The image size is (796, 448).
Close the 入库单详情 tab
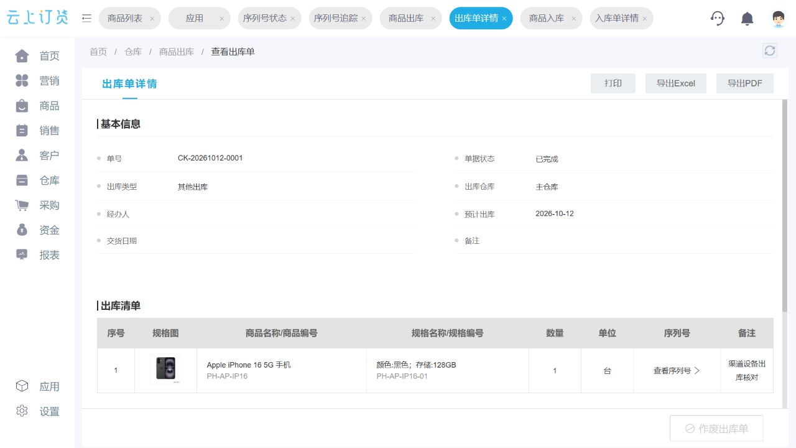coord(645,19)
